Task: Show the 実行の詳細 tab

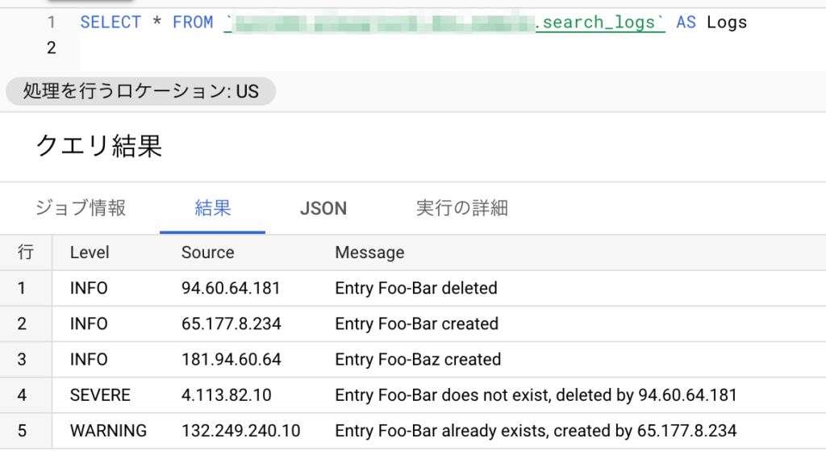Action: click(x=461, y=208)
